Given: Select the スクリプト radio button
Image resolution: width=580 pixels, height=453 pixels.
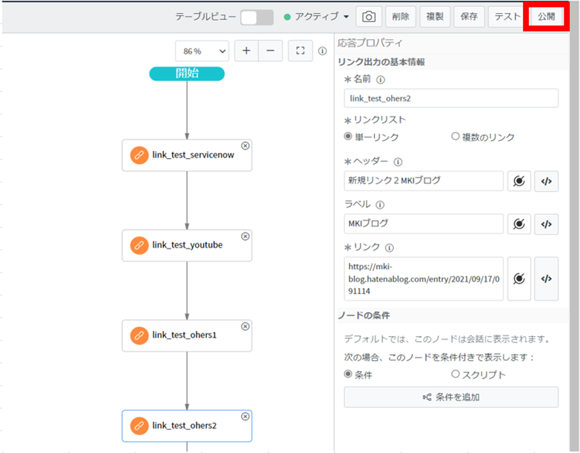Looking at the screenshot, I should point(456,374).
